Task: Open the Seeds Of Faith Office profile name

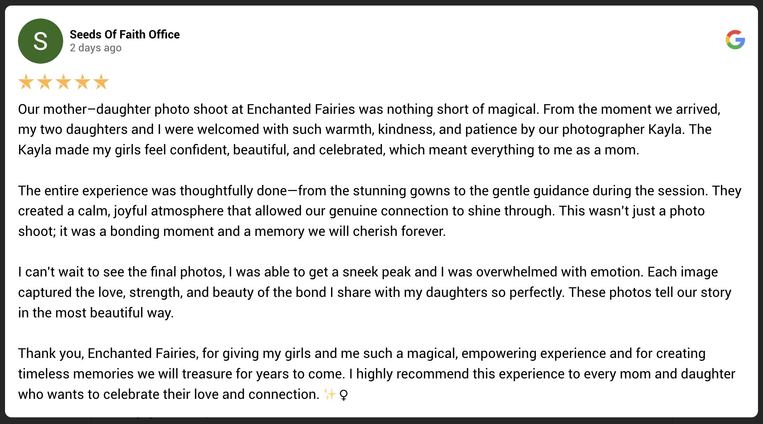Action: coord(125,34)
